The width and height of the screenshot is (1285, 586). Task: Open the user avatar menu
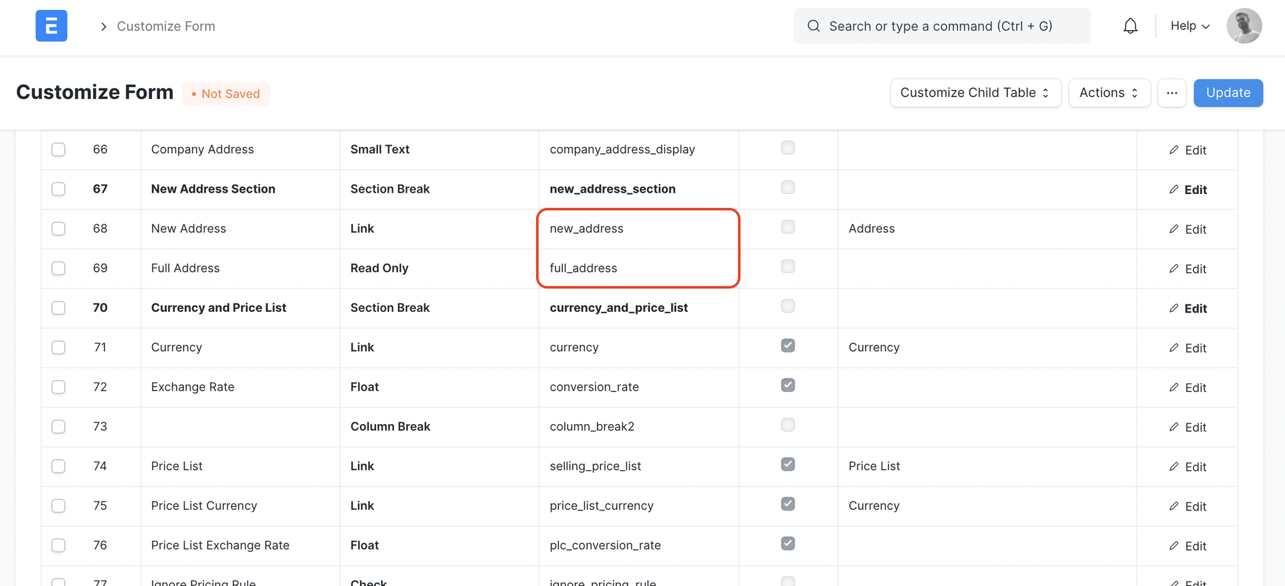point(1244,26)
